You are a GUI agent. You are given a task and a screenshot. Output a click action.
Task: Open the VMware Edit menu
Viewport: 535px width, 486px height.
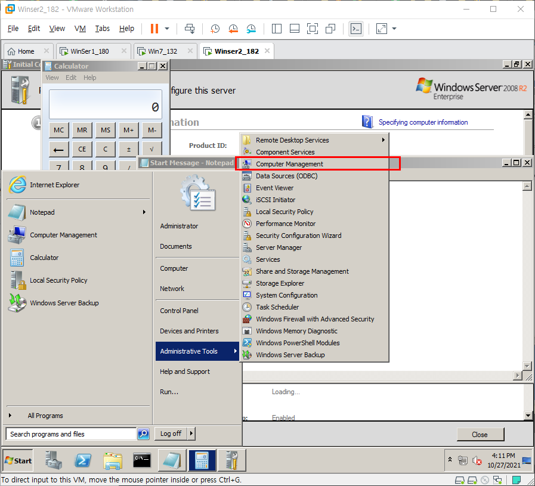34,28
